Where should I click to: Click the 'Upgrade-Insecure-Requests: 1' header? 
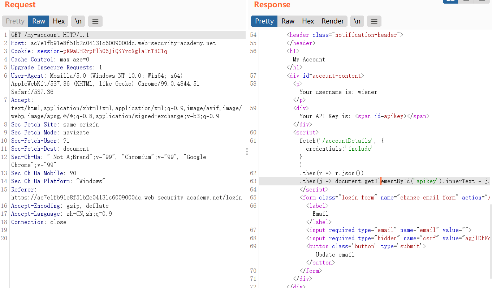[56, 68]
